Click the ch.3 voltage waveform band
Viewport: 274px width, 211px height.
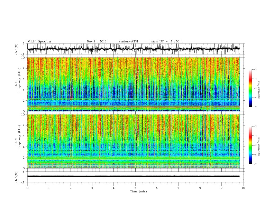click(133, 177)
